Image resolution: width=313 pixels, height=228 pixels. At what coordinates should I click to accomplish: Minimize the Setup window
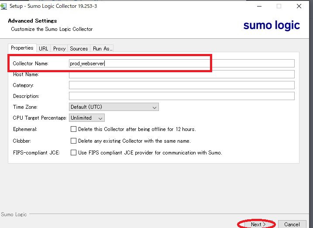pos(259,6)
